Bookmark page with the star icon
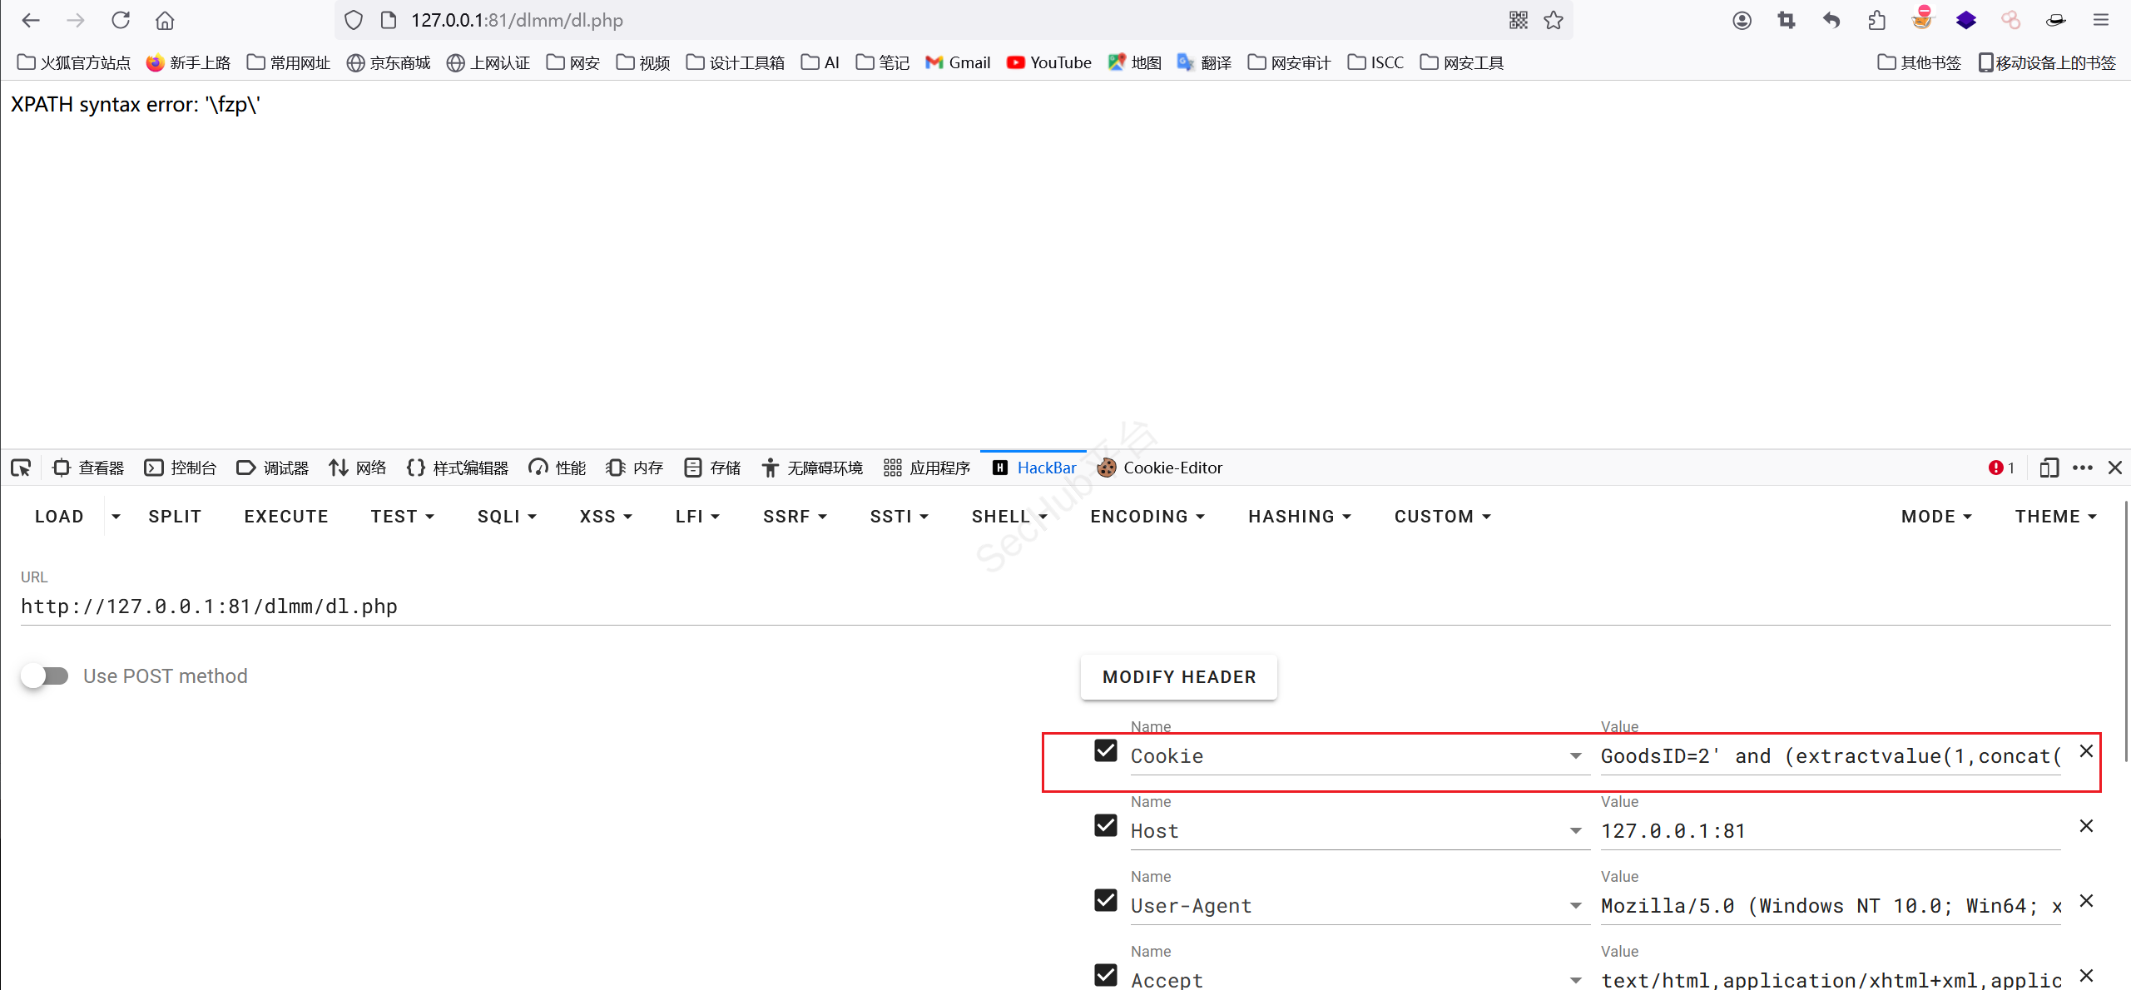 1554,20
